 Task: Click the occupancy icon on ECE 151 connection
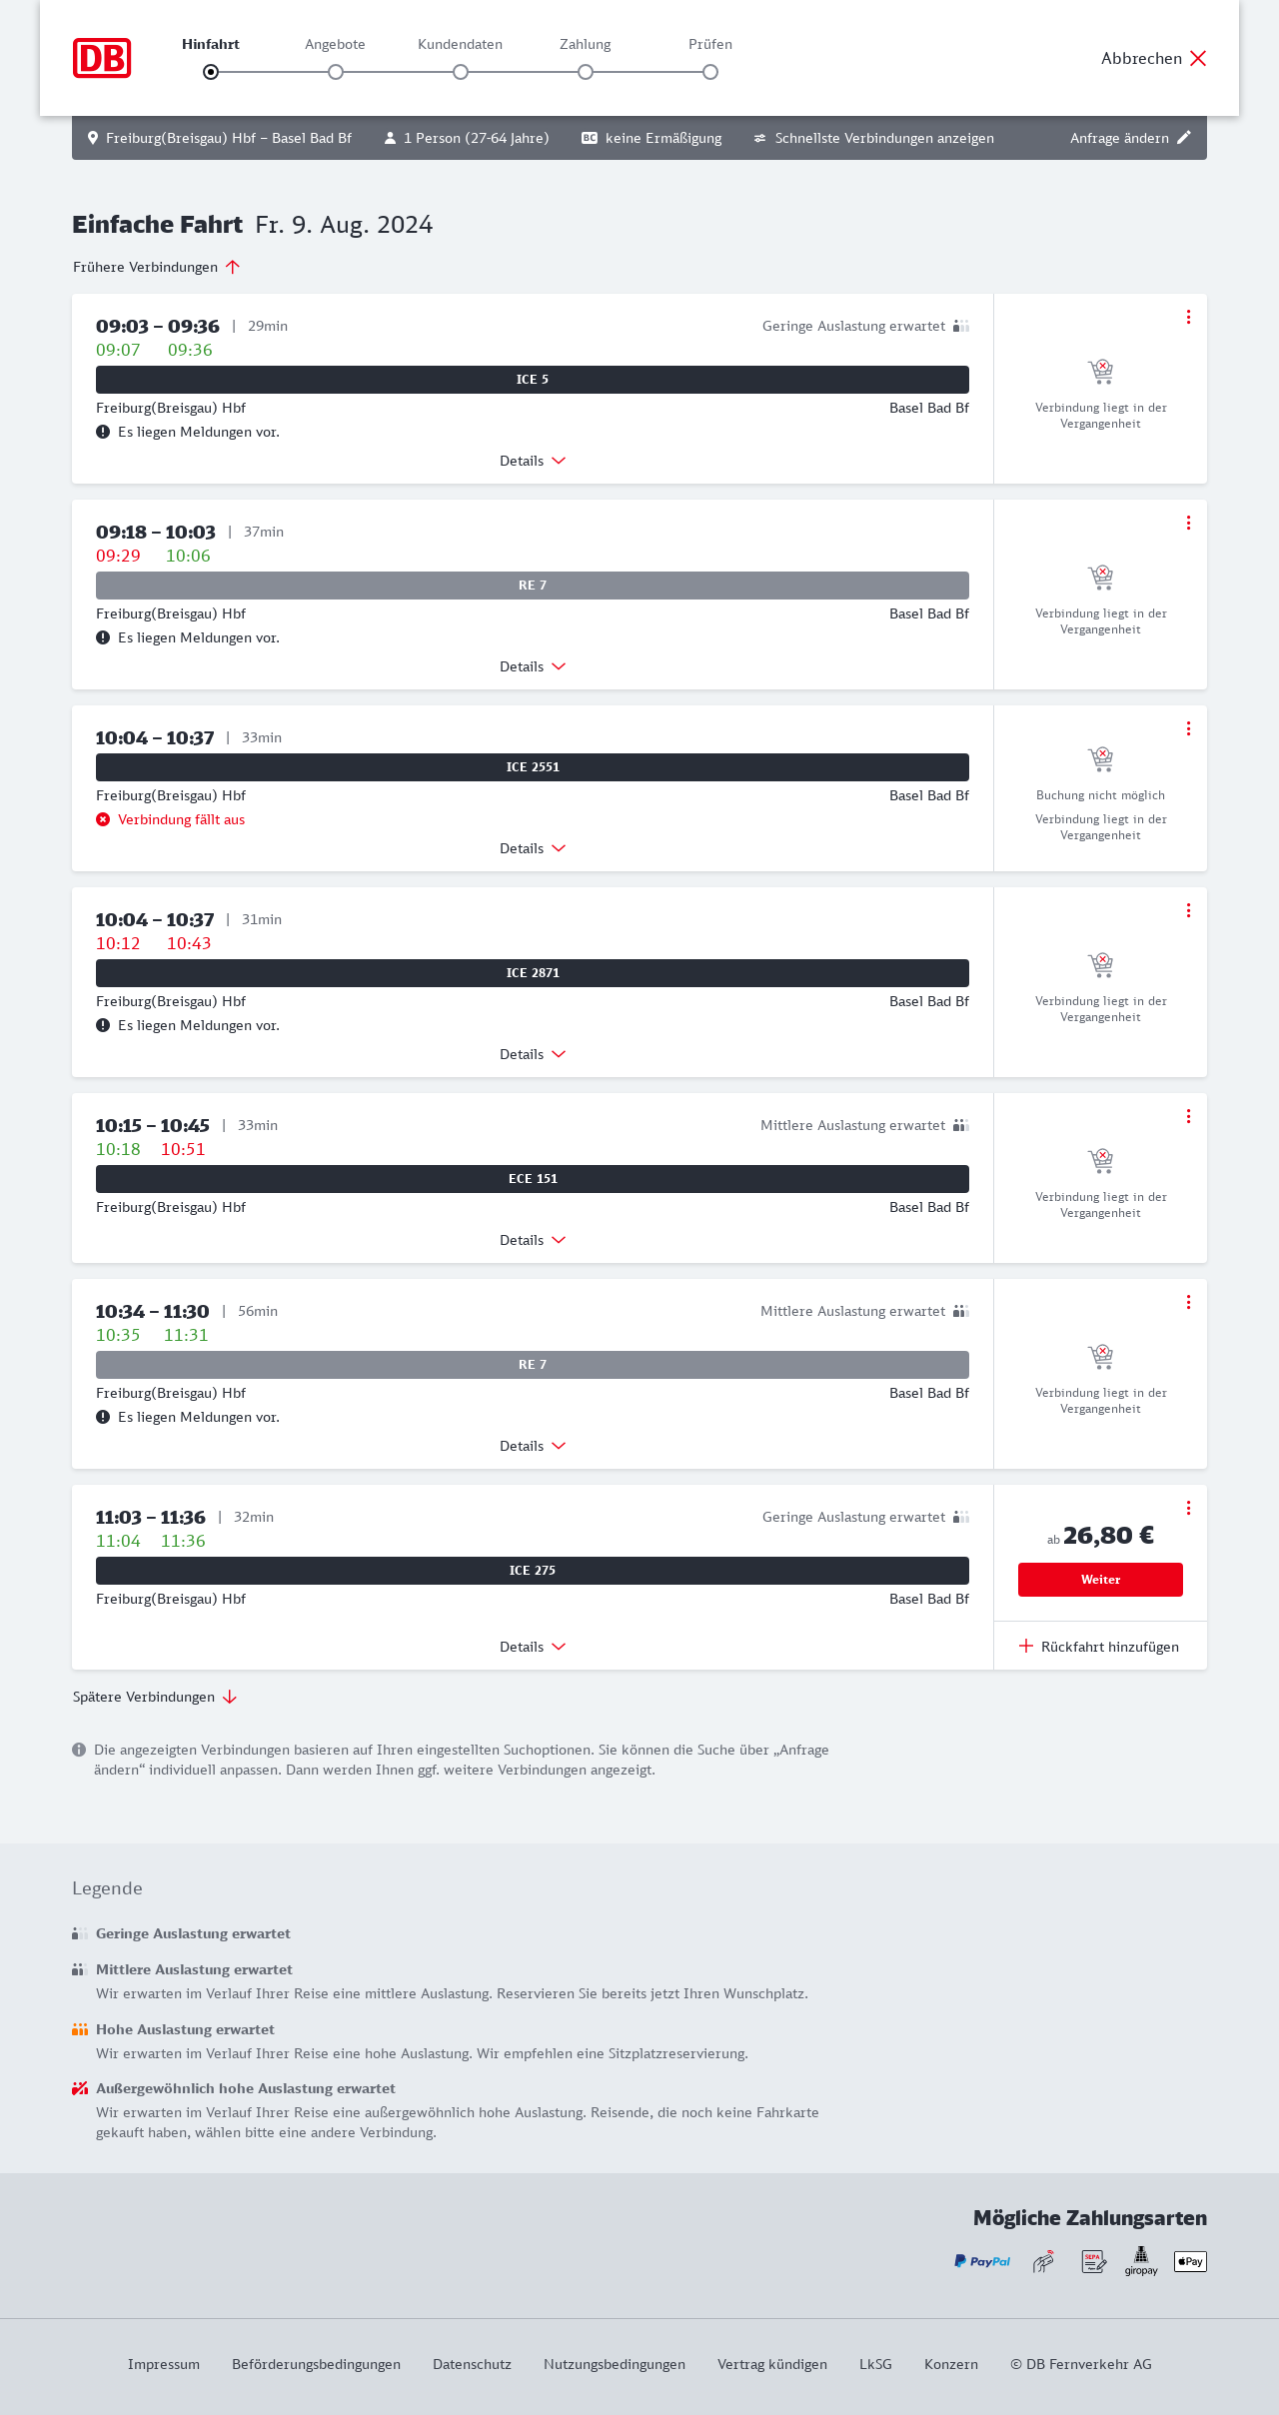(x=960, y=1125)
